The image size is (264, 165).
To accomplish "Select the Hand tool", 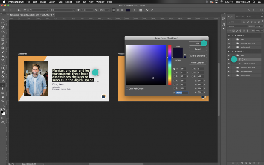I will pos(3,97).
